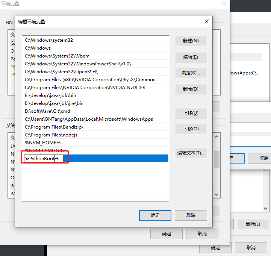Delete the selected entry with 删除(D)
Image resolution: width=271 pixels, height=256 pixels.
click(191, 89)
